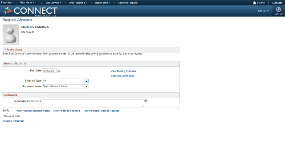Click into the Requestor Comments text box

93,103
